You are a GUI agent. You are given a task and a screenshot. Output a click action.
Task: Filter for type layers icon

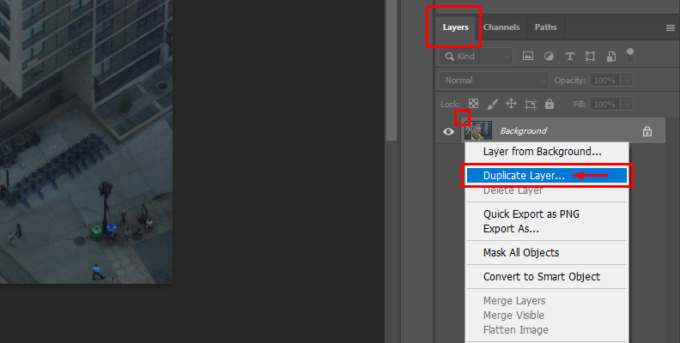pyautogui.click(x=570, y=57)
